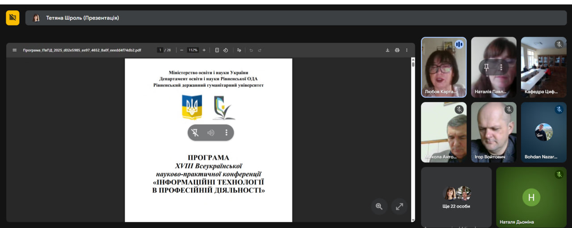Viewport: 572px width, 228px height.
Task: Open the PDF toolbar more actions menu
Action: coord(407,50)
